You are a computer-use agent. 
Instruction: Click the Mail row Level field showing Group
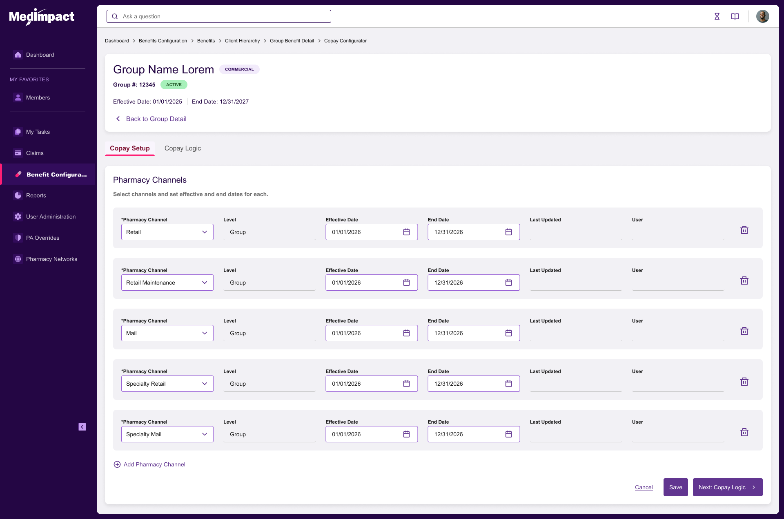pyautogui.click(x=269, y=333)
